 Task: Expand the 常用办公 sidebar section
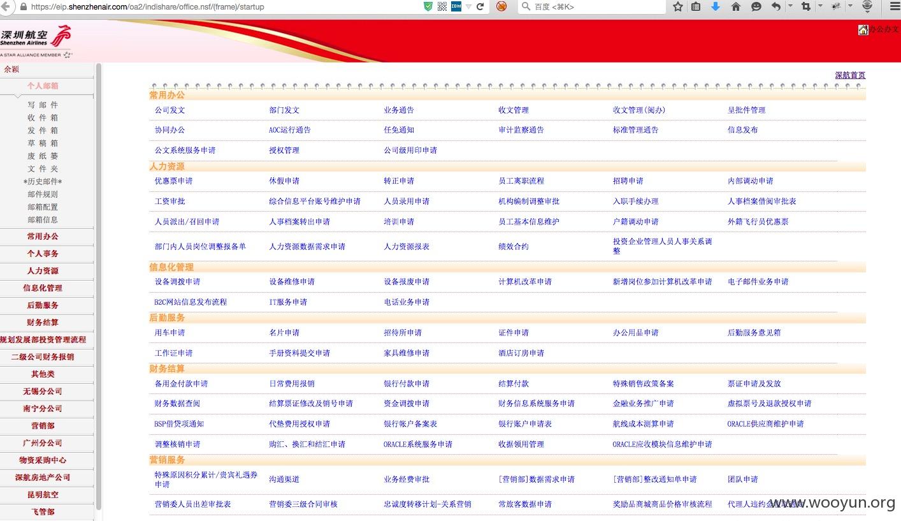click(x=43, y=237)
